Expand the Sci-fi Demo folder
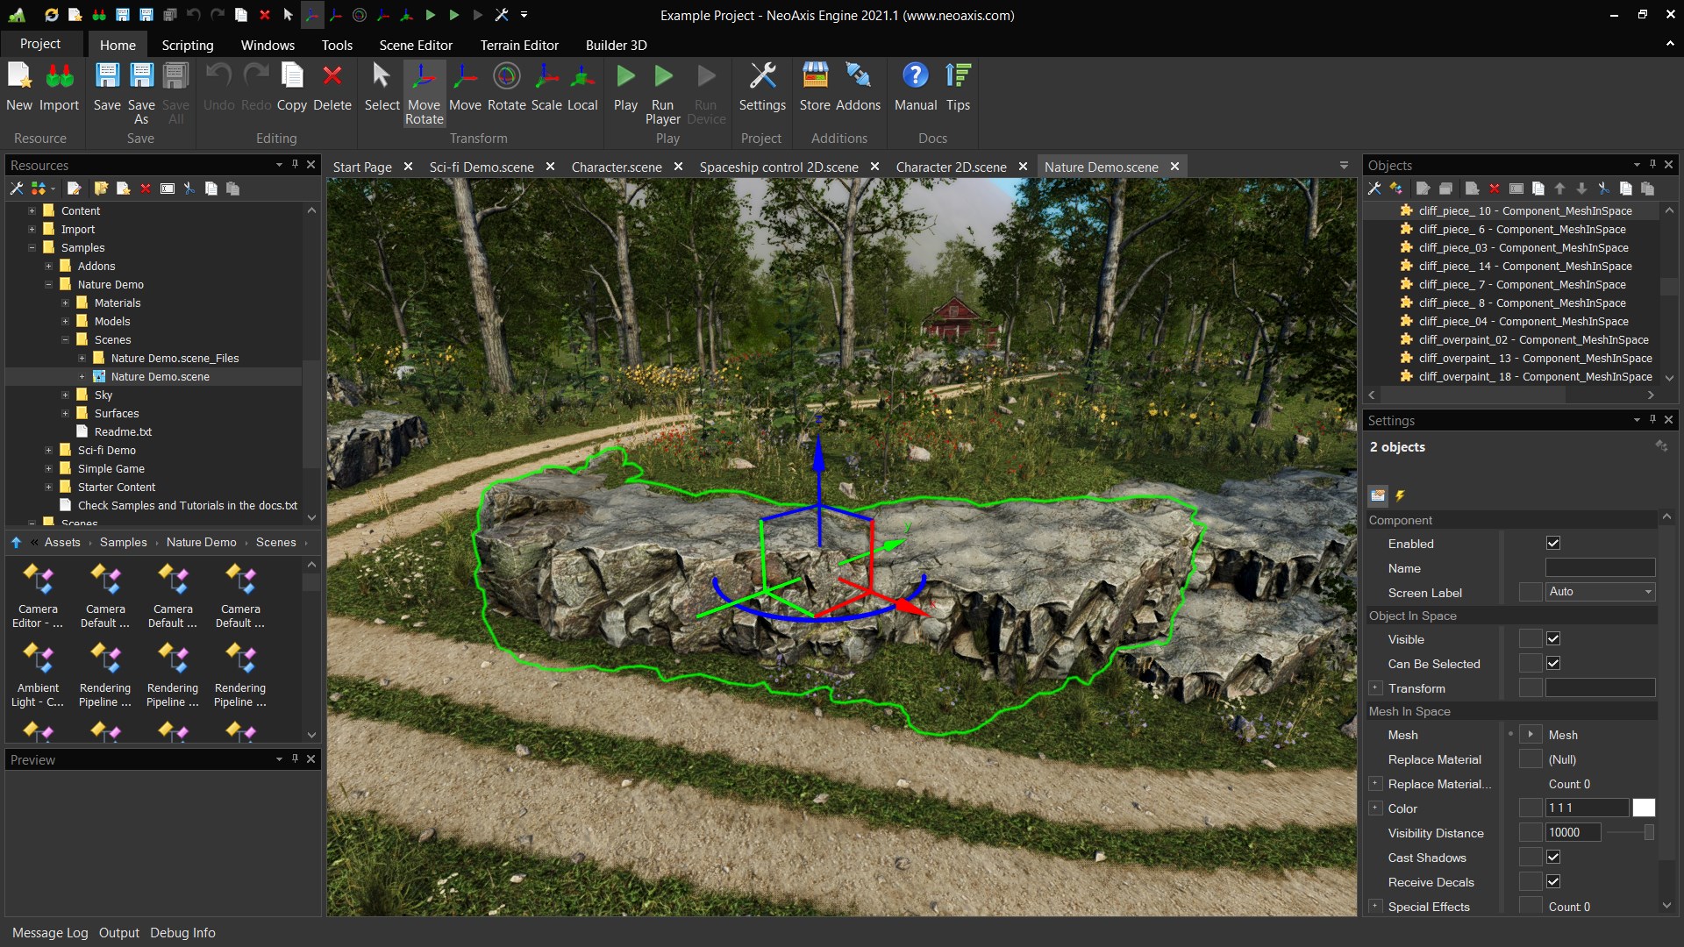The height and width of the screenshot is (947, 1684). point(49,451)
